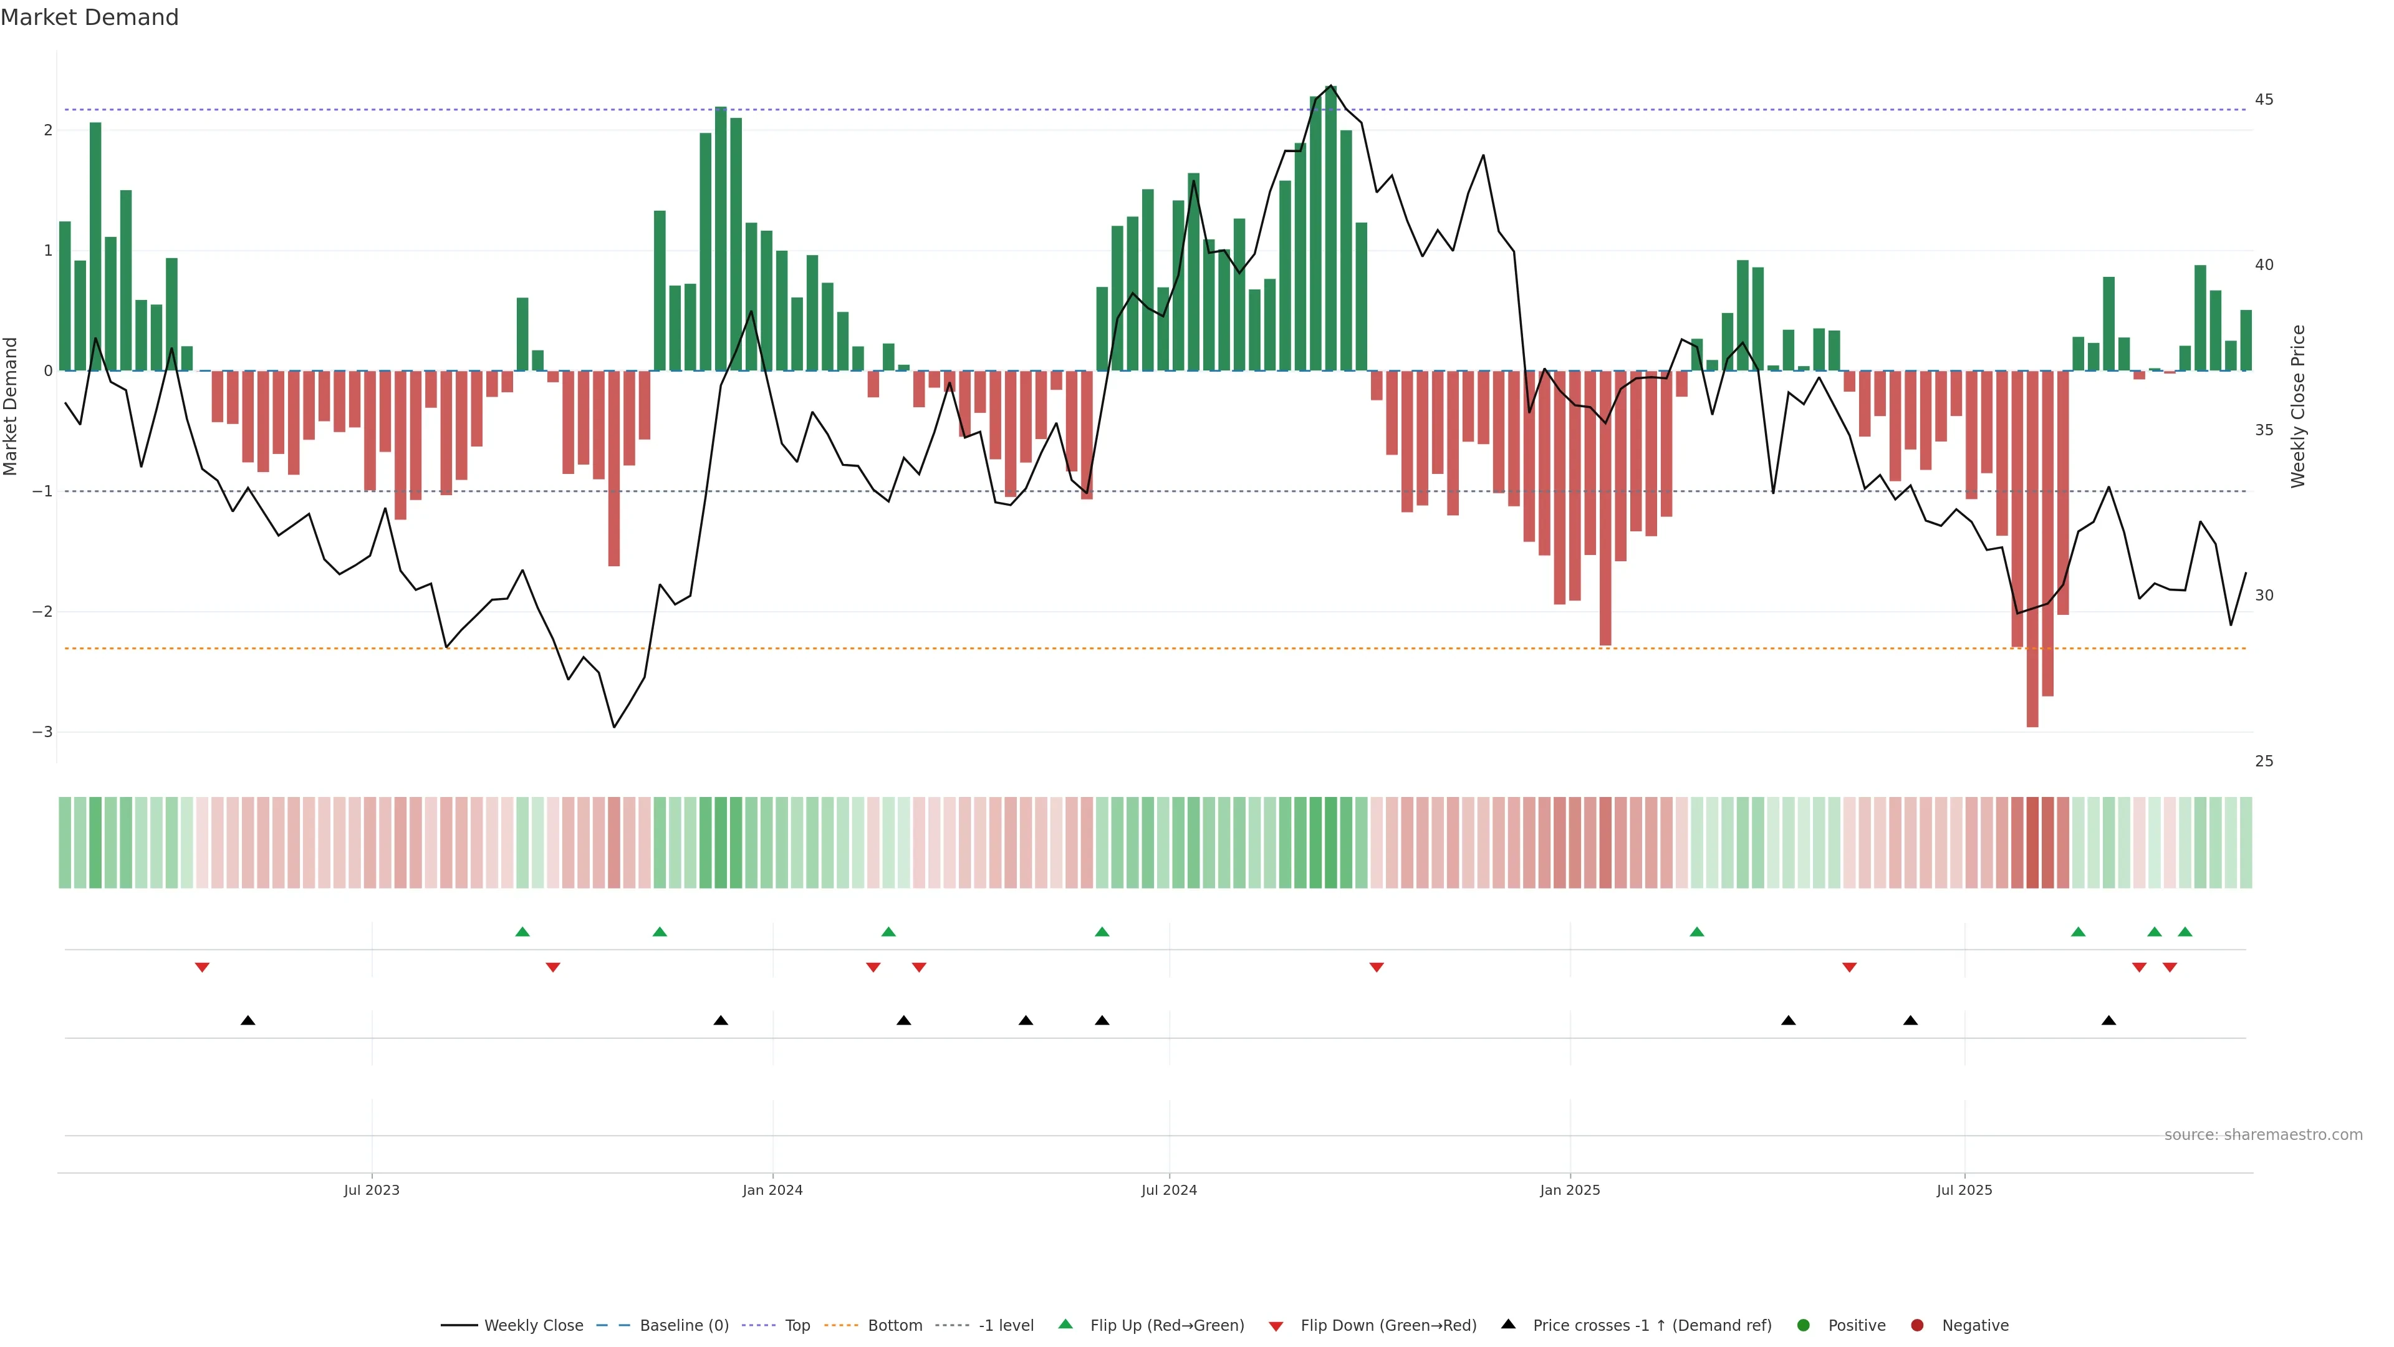
Task: Toggle the Top dotted line legend entry
Action: (797, 1325)
